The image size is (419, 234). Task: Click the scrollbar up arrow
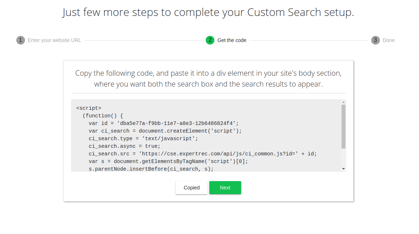click(x=343, y=102)
